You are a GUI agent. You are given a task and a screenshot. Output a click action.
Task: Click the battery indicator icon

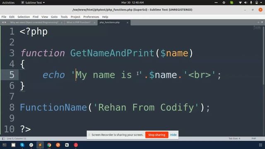click(x=257, y=2)
